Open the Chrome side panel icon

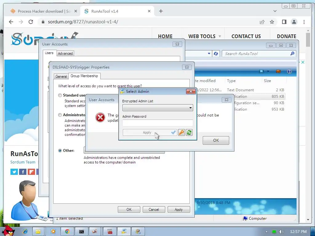click(284, 22)
